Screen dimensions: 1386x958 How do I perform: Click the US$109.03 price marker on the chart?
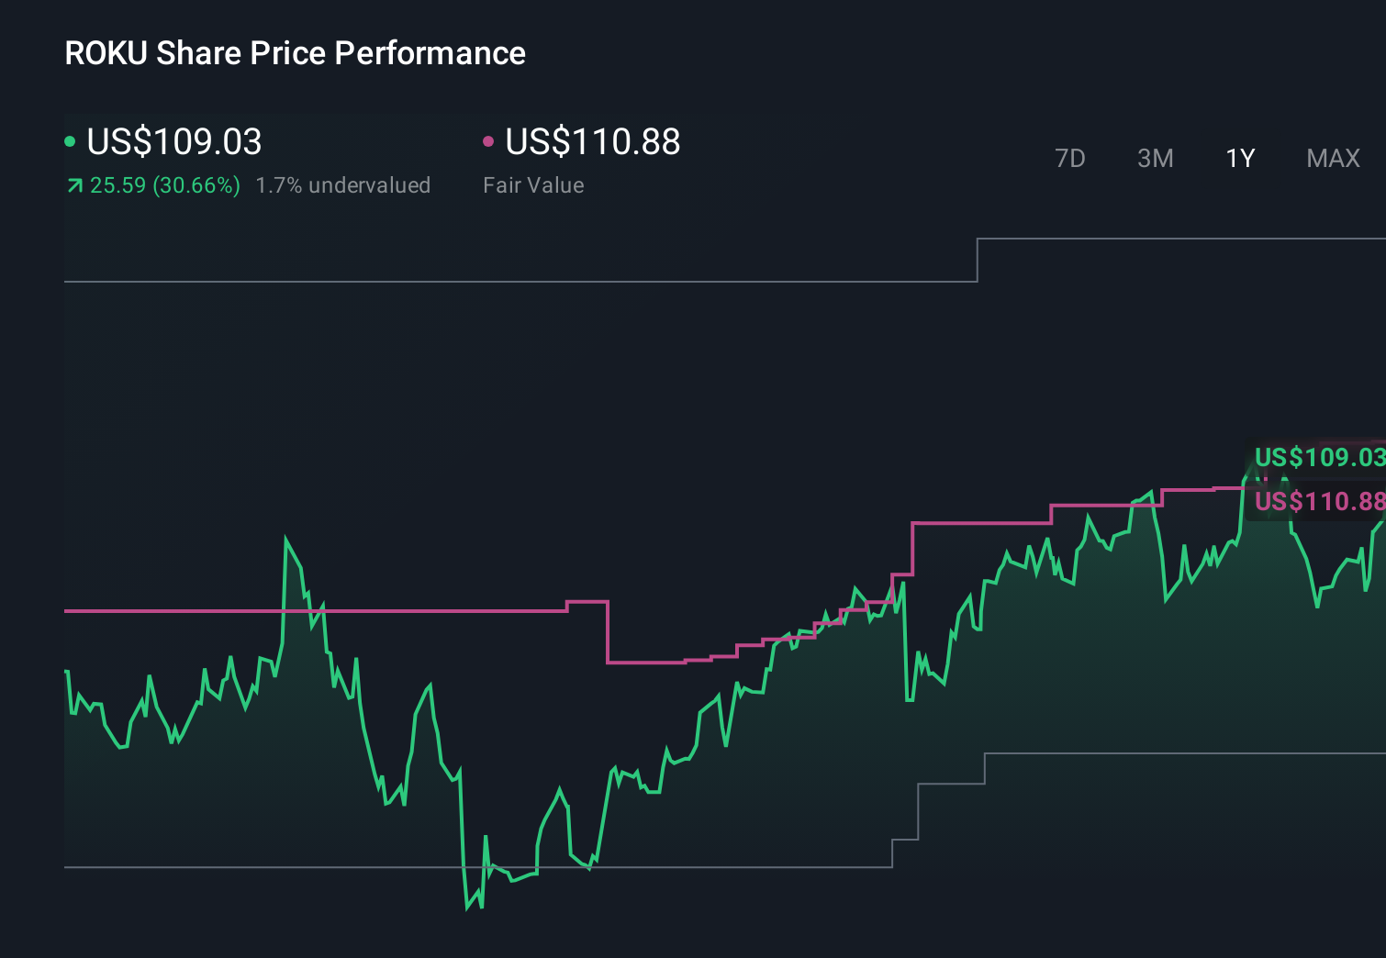1319,456
